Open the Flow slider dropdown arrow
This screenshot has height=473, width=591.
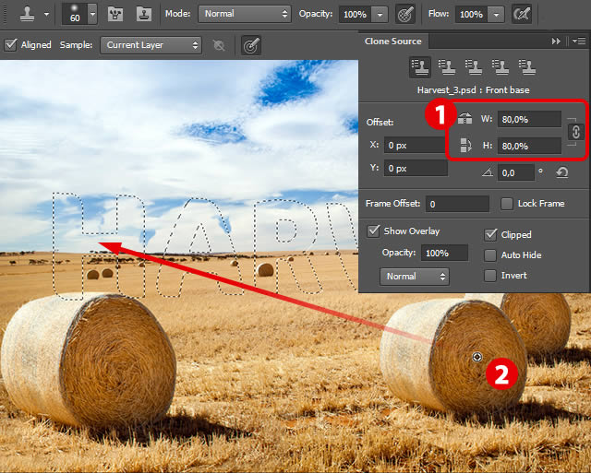(x=497, y=15)
